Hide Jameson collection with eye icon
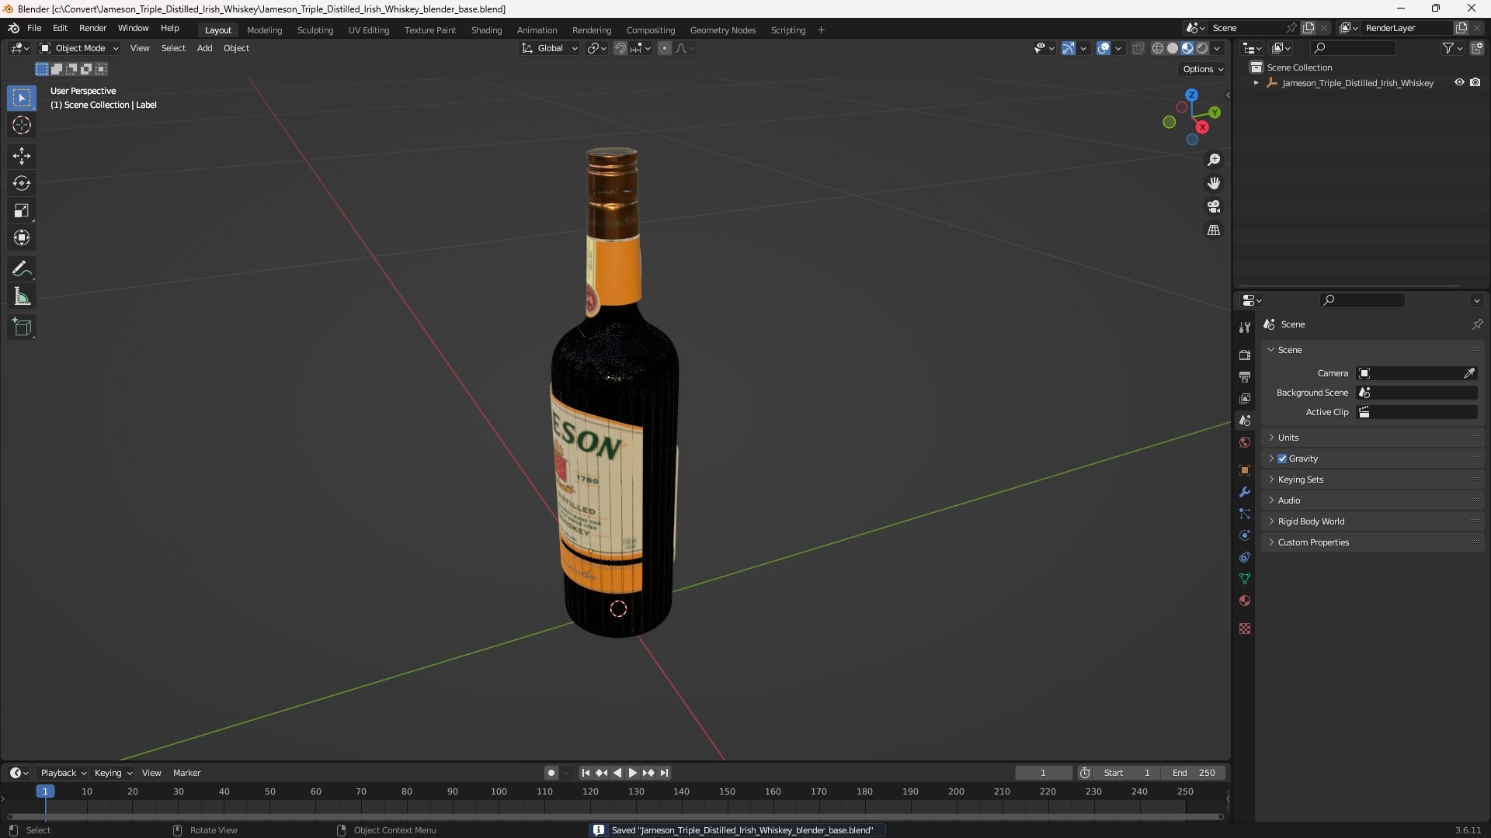The image size is (1491, 838). (x=1459, y=82)
